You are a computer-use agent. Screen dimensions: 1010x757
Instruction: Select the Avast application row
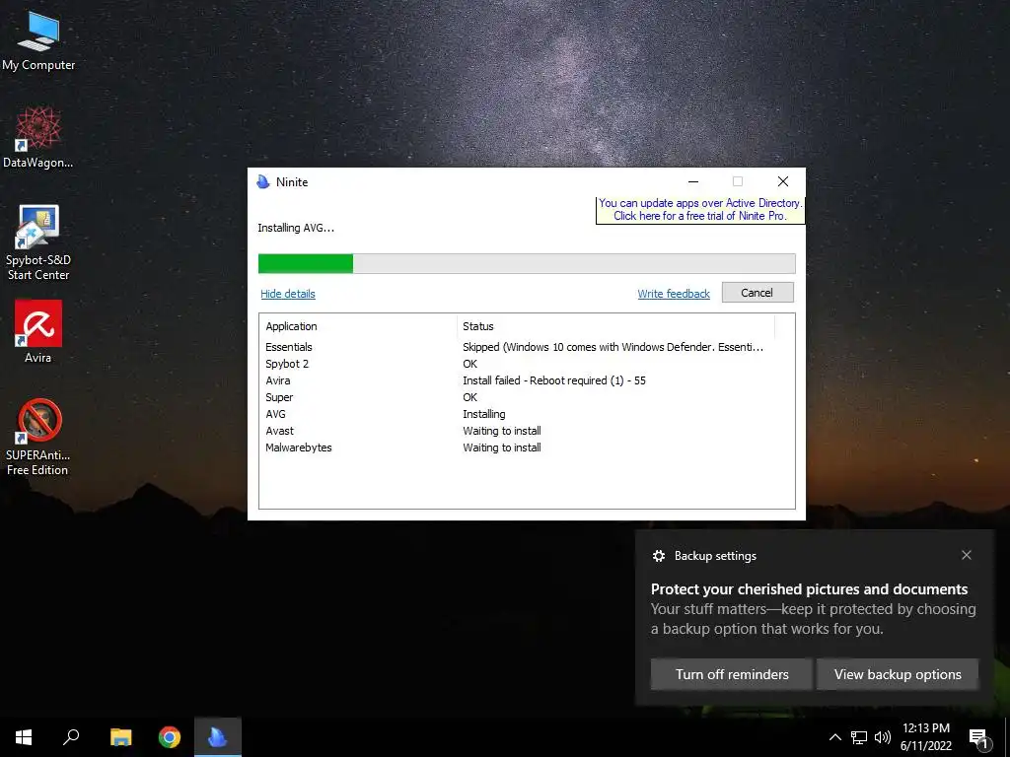(x=527, y=431)
